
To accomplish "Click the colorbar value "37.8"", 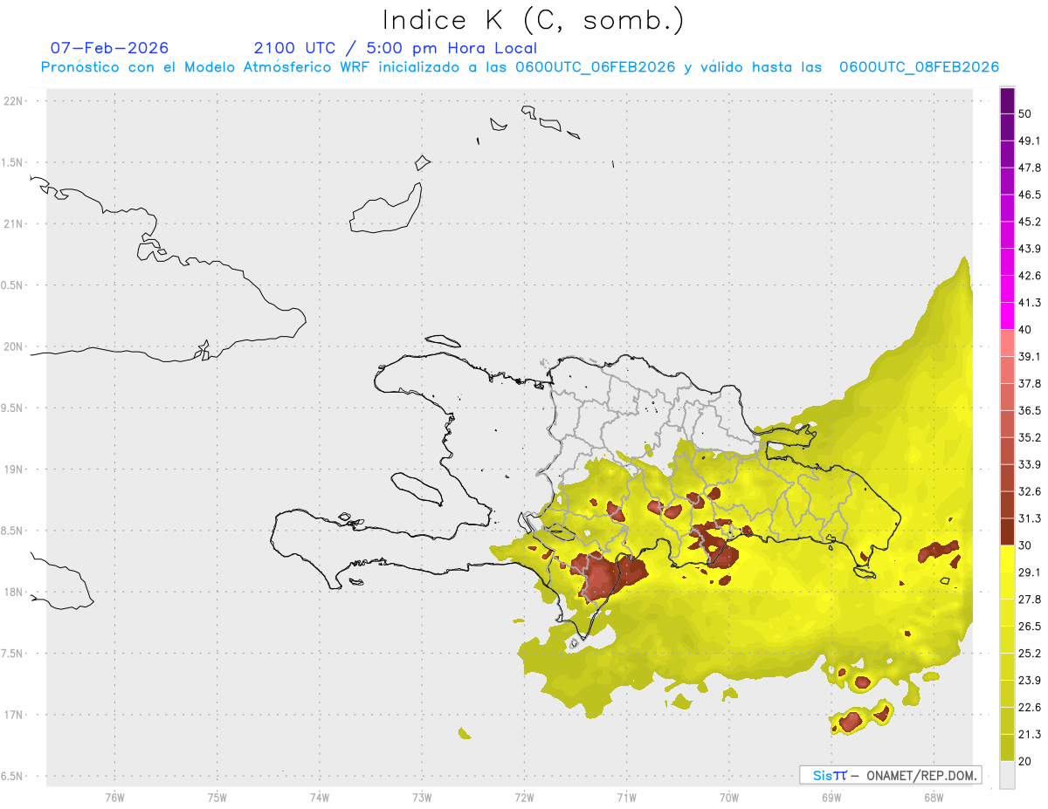I will [1030, 384].
